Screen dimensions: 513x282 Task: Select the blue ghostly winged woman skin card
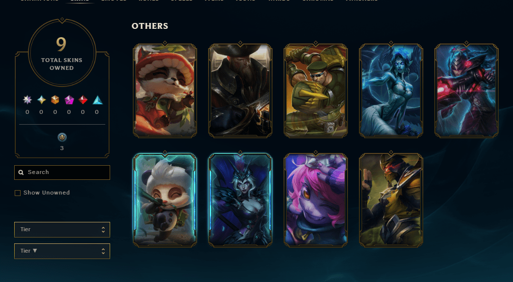[391, 90]
